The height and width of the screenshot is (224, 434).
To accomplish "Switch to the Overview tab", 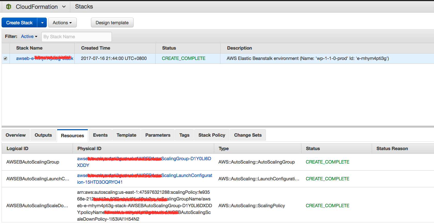I will tap(16, 135).
